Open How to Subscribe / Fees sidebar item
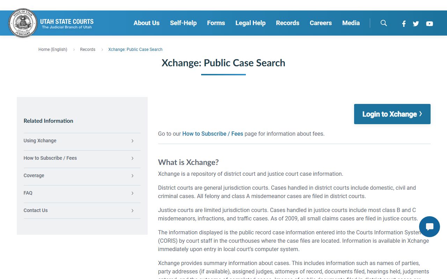 pos(50,158)
